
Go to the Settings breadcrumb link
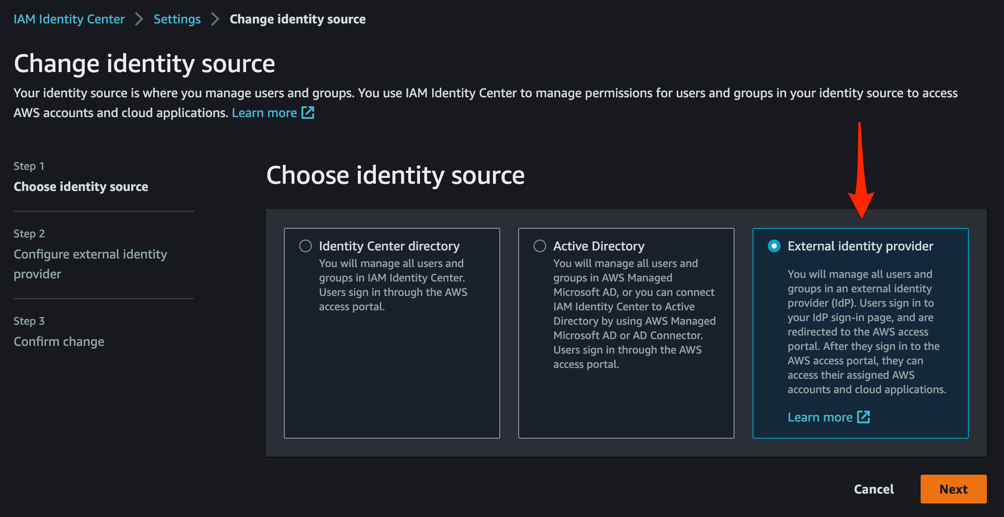(x=177, y=19)
